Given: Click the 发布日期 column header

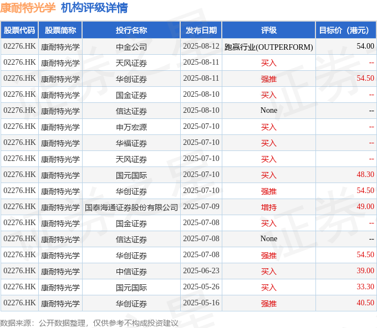Looking at the screenshot, I should click(x=201, y=30).
